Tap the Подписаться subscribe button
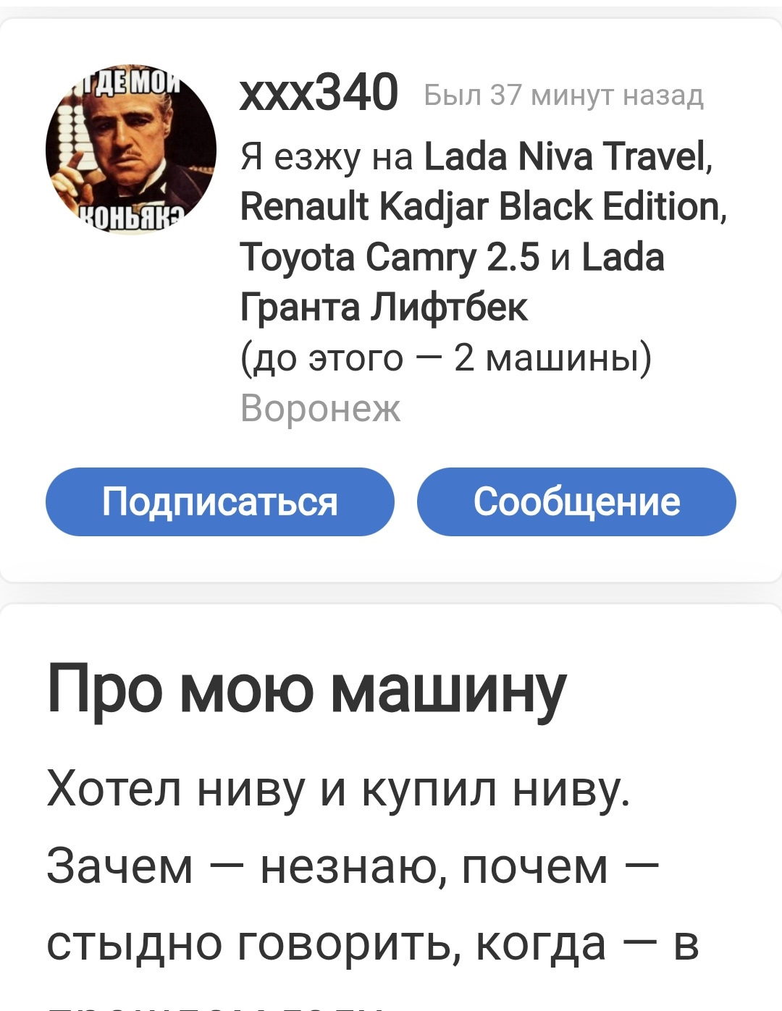The image size is (782, 1011). (x=219, y=502)
